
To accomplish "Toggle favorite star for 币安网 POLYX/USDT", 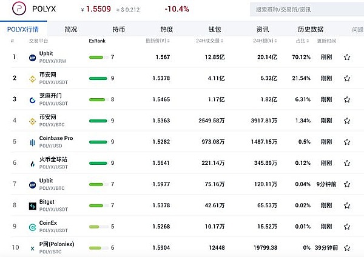I will (x=347, y=79).
